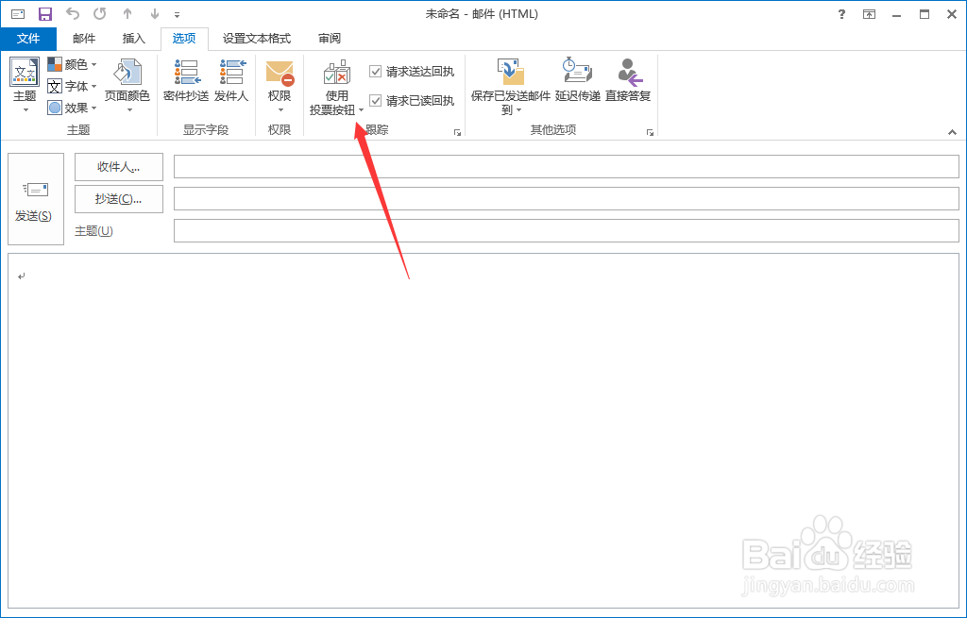Switch to the 审阅 (Review) tab
The width and height of the screenshot is (967, 618).
click(x=328, y=39)
